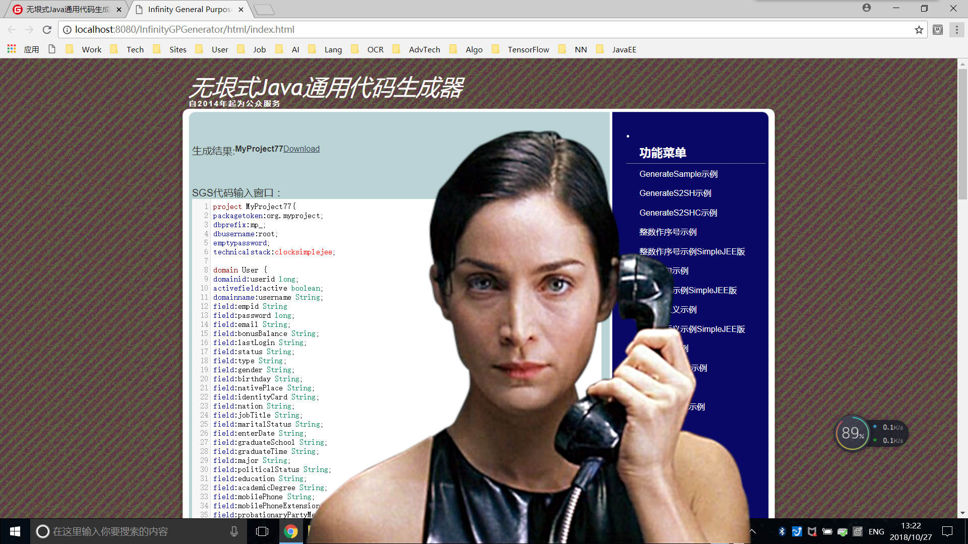968x544 pixels.
Task: Click the reload page icon
Action: tap(47, 29)
